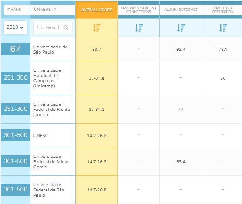Viewport: 242px width, 204px height.
Task: Sort by Overall Score icon
Action: point(96,28)
